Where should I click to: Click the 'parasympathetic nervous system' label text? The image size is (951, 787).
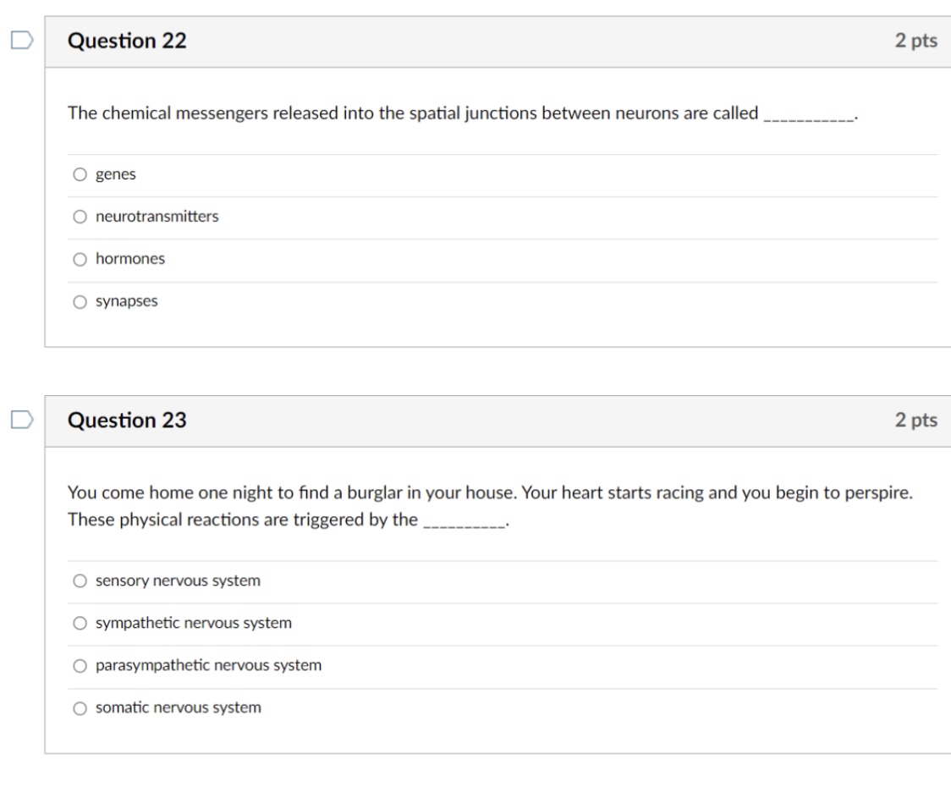pos(208,666)
